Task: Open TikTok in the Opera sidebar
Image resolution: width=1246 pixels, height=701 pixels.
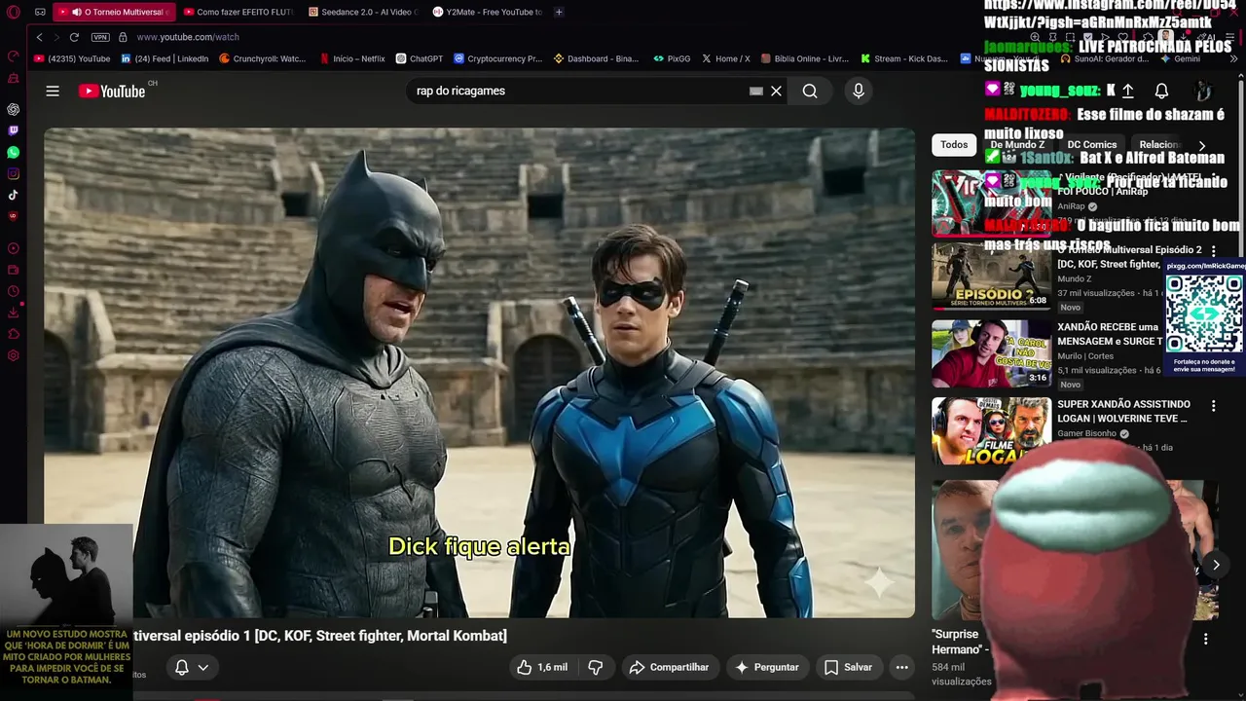Action: (13, 195)
